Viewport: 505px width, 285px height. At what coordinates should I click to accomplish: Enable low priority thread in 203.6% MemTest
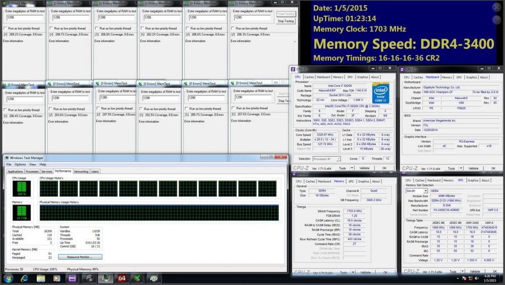[50, 109]
